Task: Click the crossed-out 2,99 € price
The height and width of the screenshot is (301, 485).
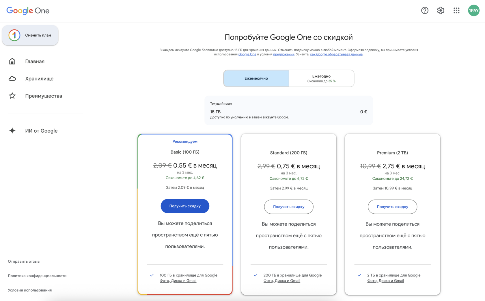Action: point(266,166)
